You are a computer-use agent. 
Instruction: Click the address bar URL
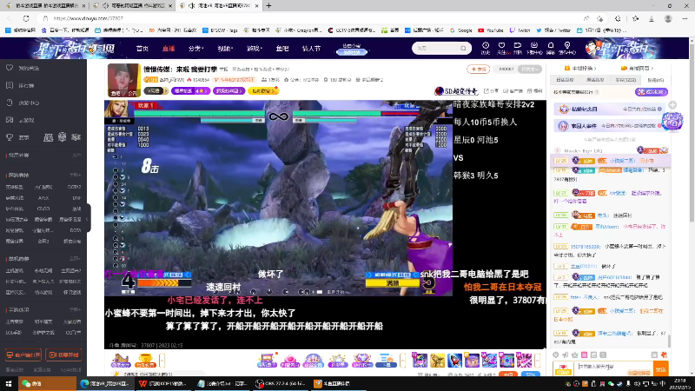(x=89, y=18)
